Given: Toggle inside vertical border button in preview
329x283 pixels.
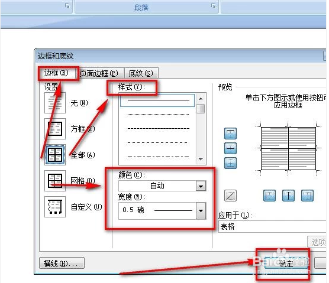Looking at the screenshot, I should tap(288, 196).
